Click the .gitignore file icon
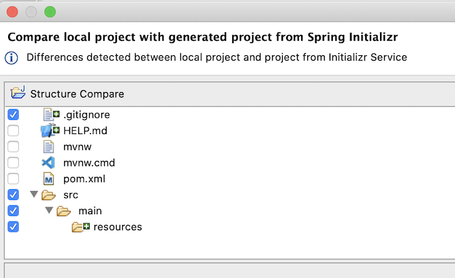The height and width of the screenshot is (278, 455). coord(51,114)
